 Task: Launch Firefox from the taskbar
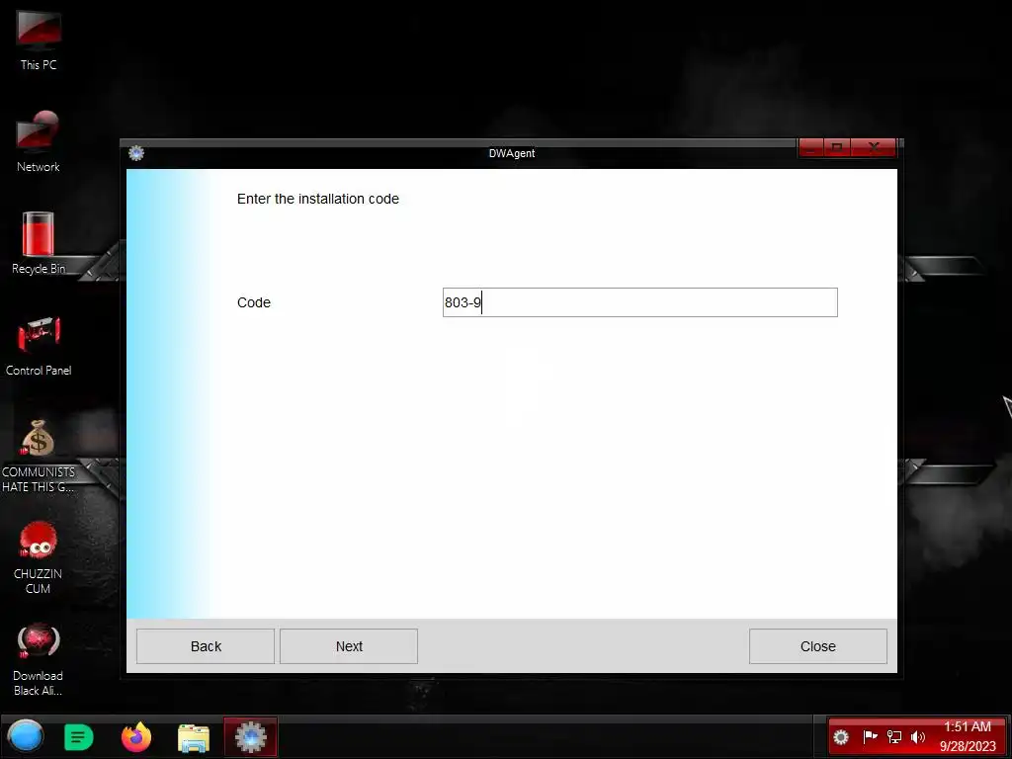pyautogui.click(x=136, y=736)
